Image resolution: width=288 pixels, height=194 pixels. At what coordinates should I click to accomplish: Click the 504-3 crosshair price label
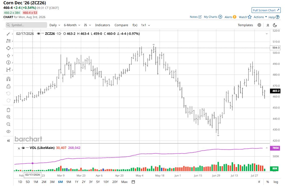[275, 48]
